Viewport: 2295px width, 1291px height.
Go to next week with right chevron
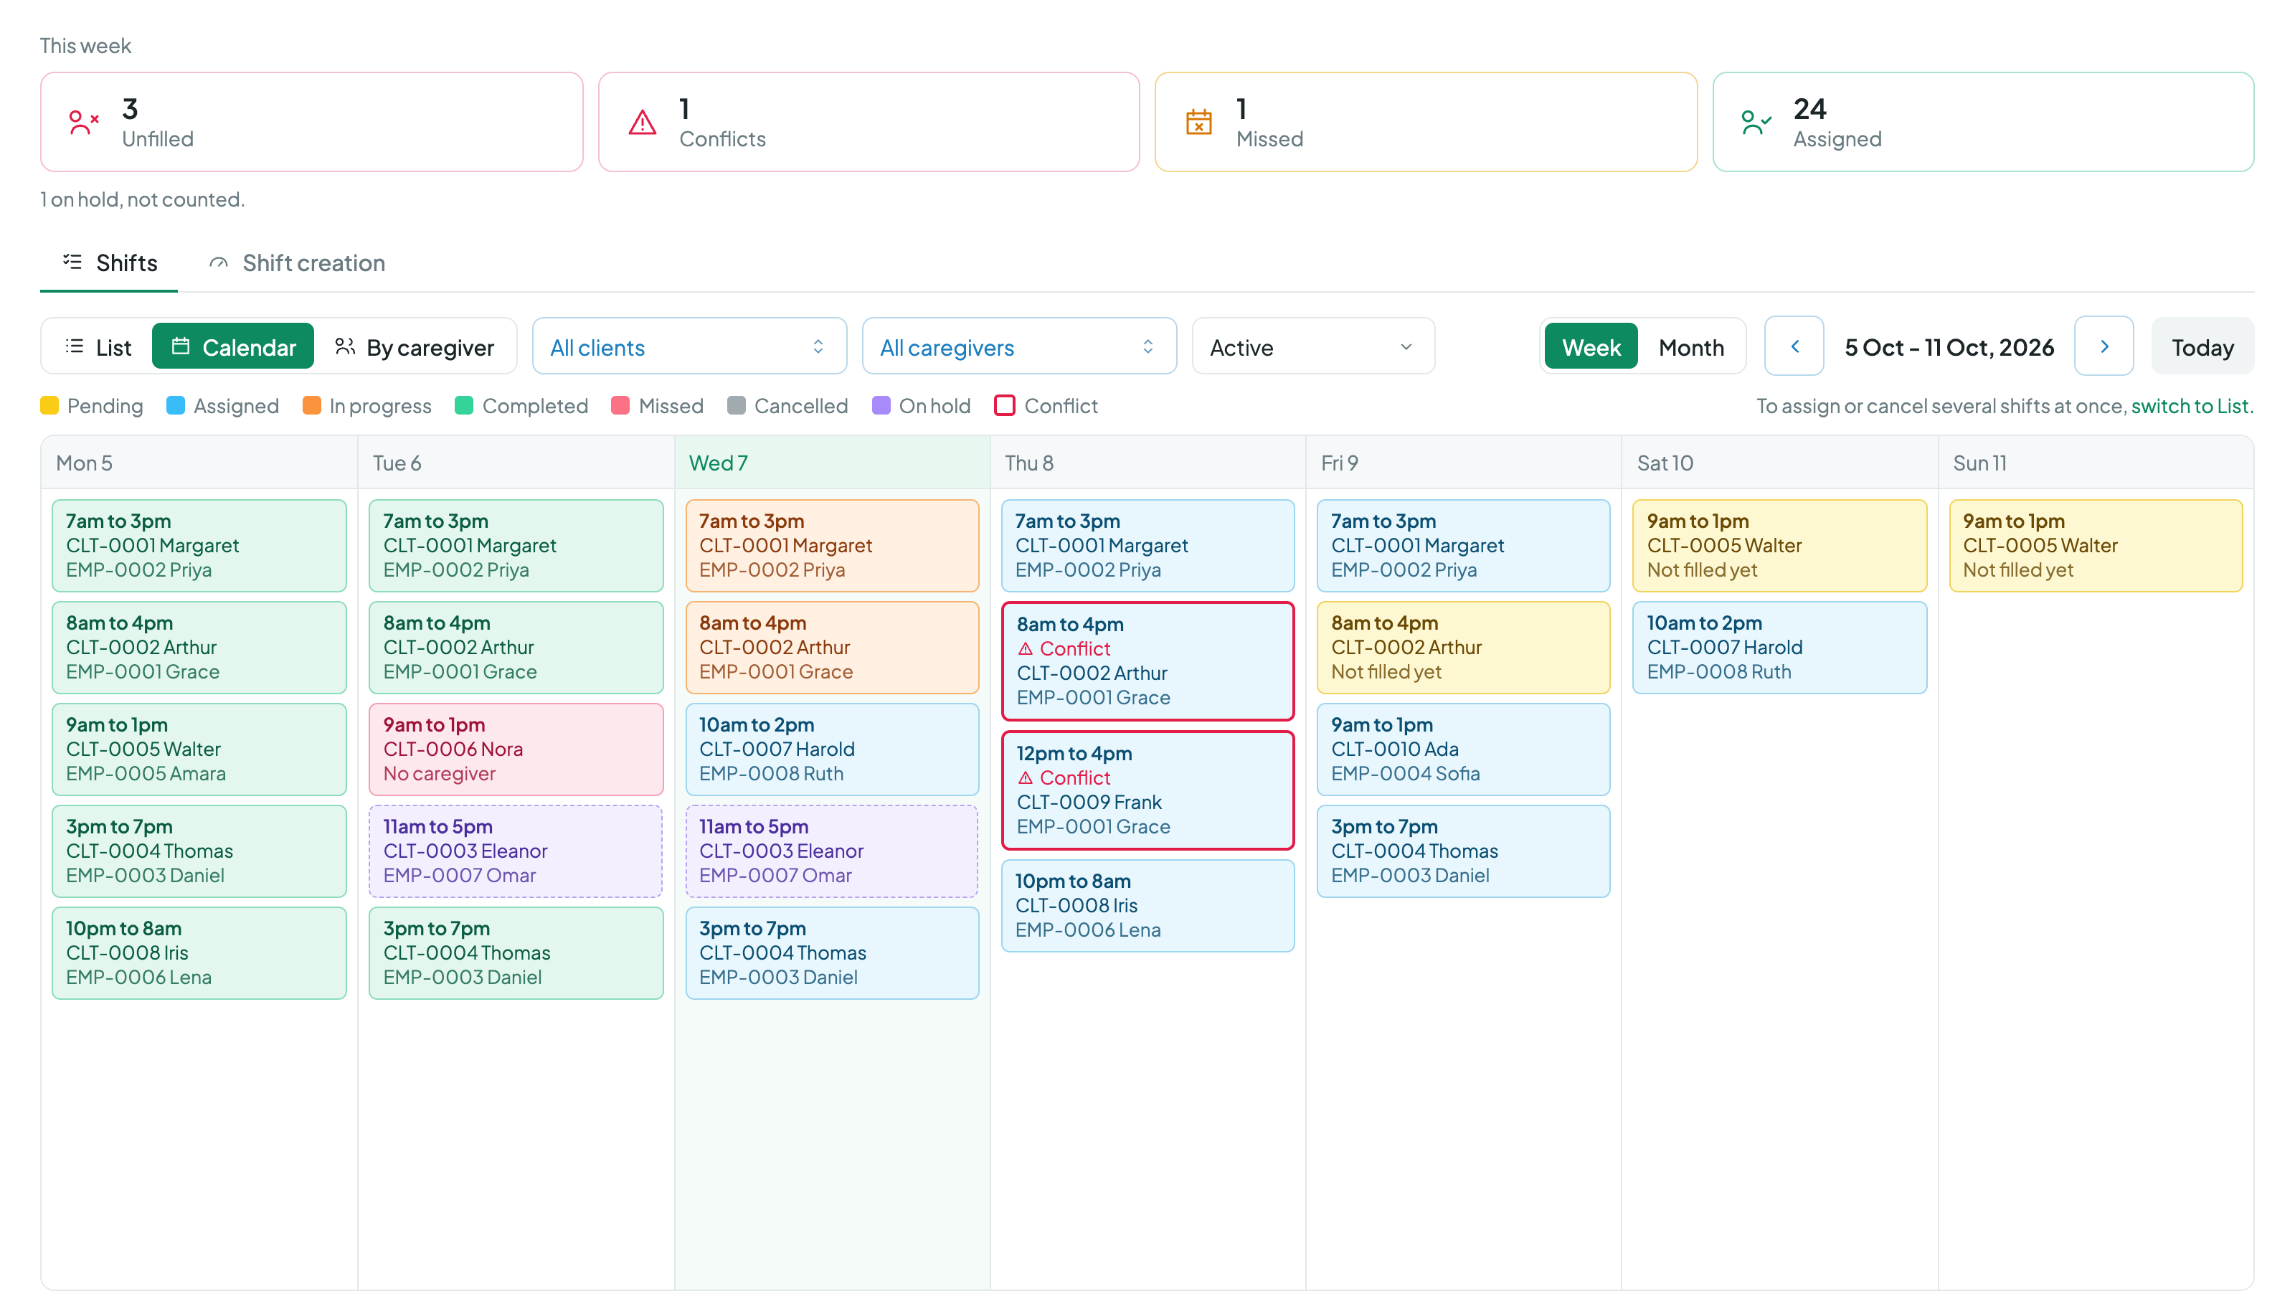[2104, 346]
